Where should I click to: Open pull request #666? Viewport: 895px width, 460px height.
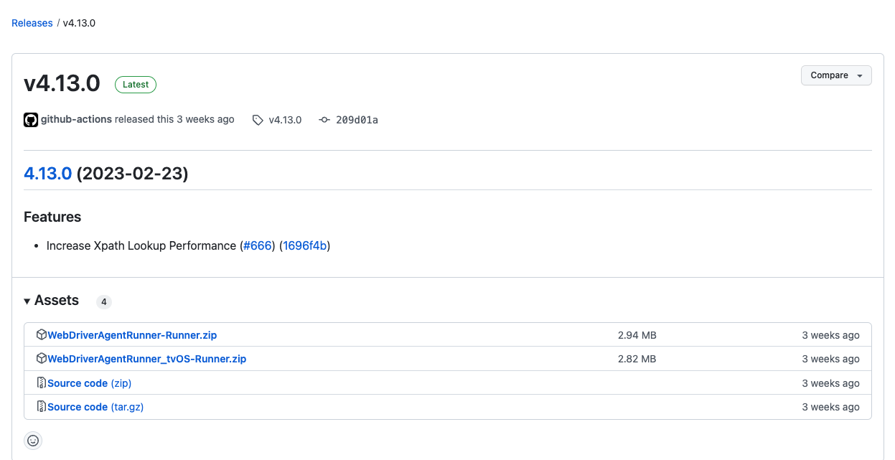[258, 245]
